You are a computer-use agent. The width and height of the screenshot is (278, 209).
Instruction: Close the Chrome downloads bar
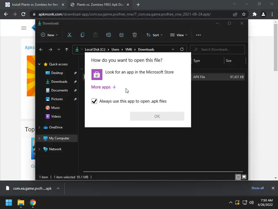point(273,188)
